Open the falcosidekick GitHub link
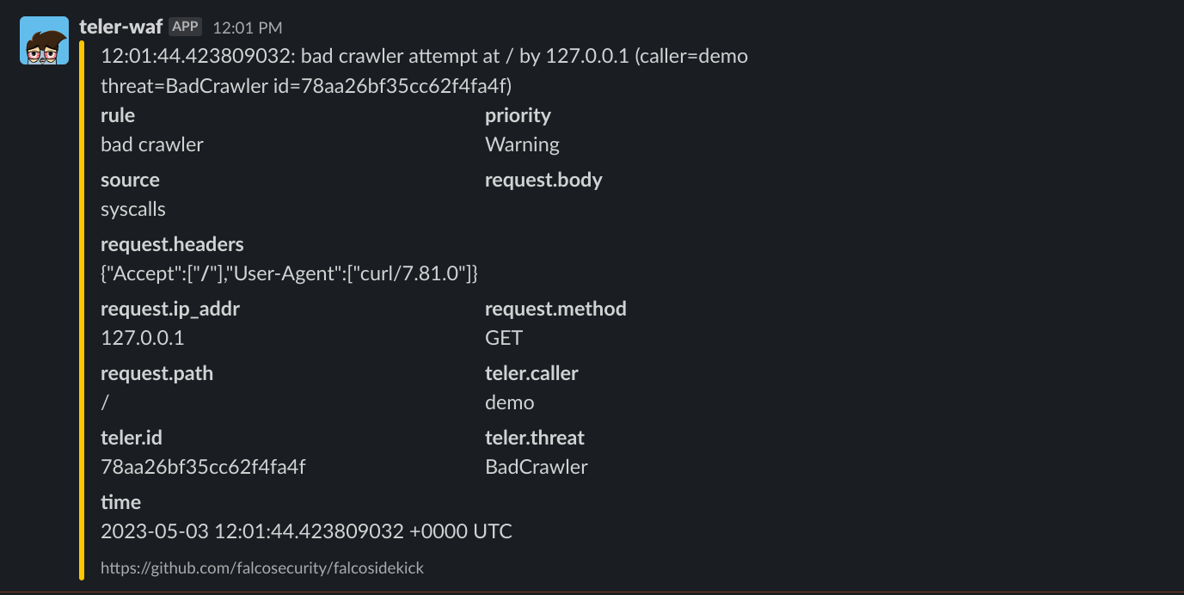Screen dimensions: 1184x595 (261, 567)
